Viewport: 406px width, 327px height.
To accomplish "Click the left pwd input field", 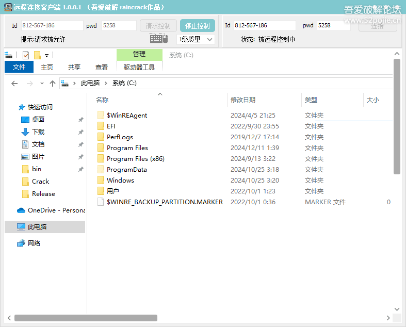I will point(119,25).
